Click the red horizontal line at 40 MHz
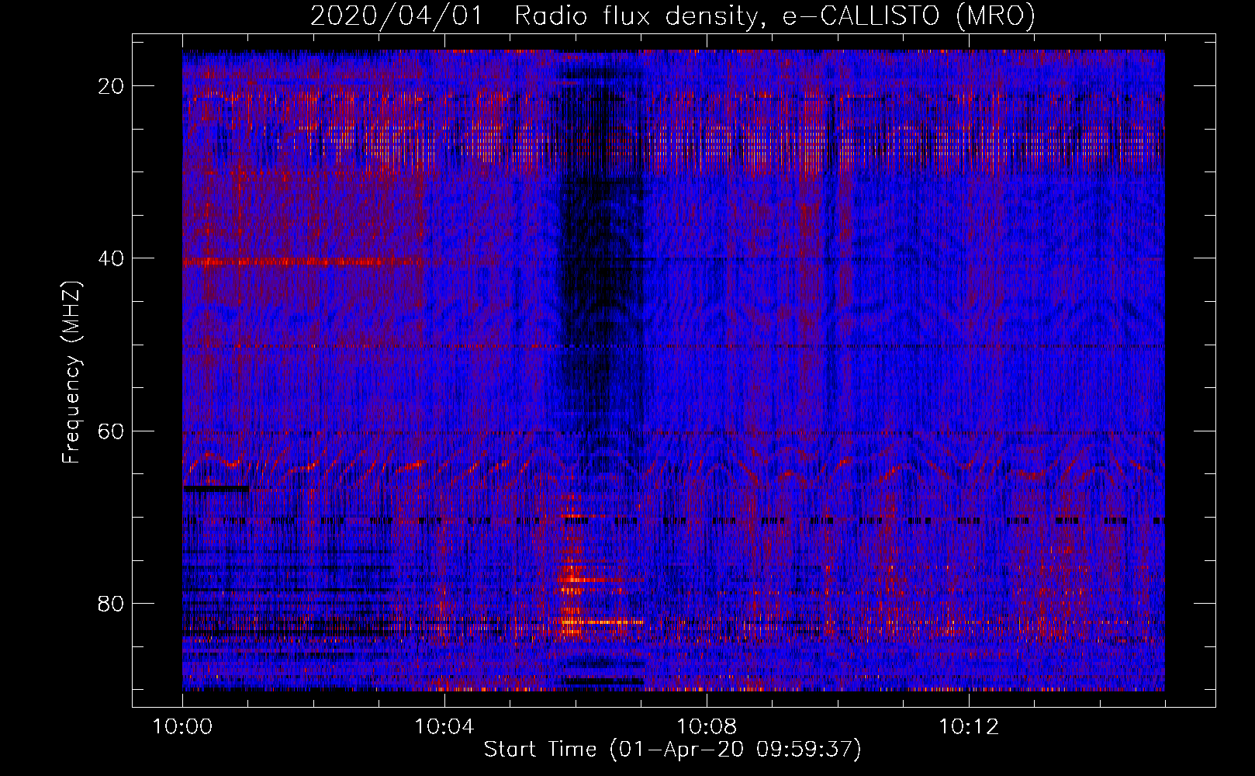This screenshot has width=1255, height=776. (x=303, y=262)
